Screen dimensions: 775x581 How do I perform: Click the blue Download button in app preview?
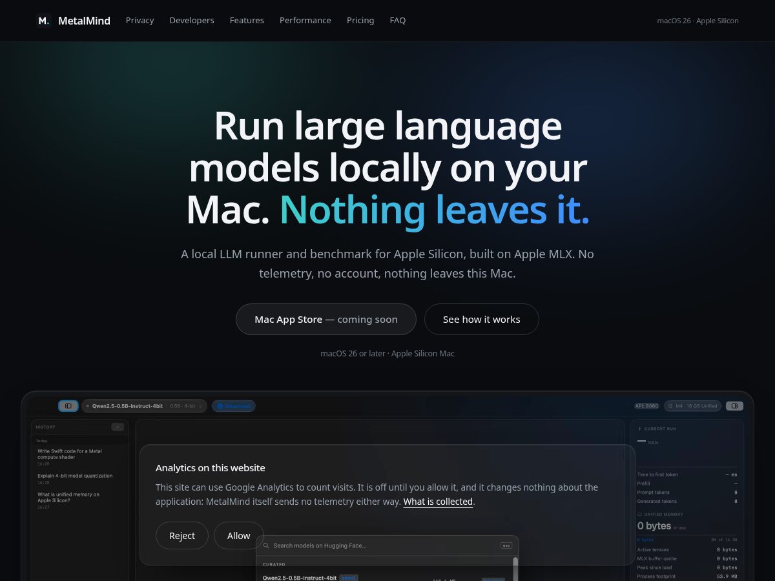[x=234, y=406]
